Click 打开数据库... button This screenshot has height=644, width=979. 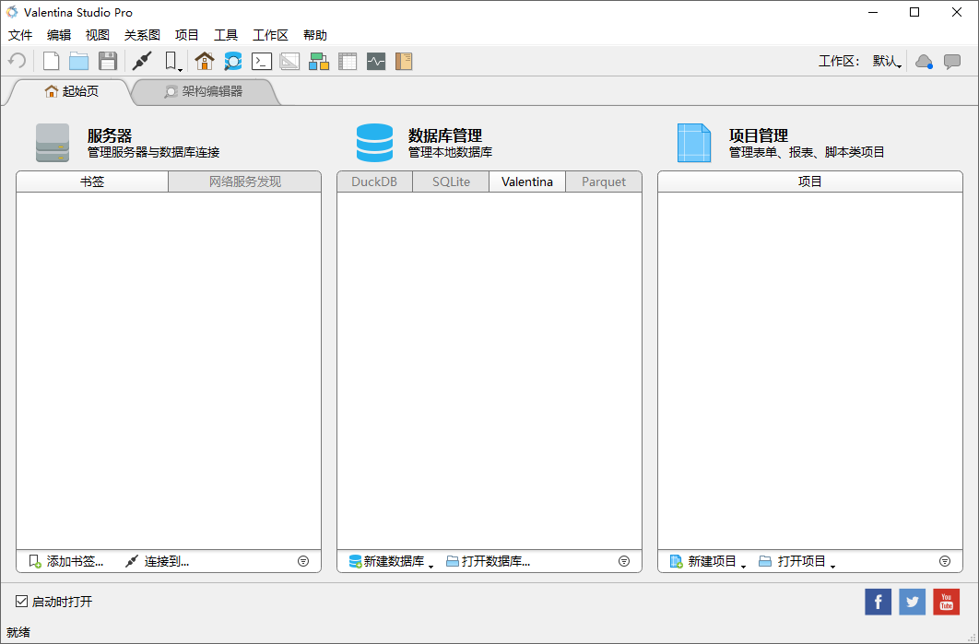click(x=489, y=561)
